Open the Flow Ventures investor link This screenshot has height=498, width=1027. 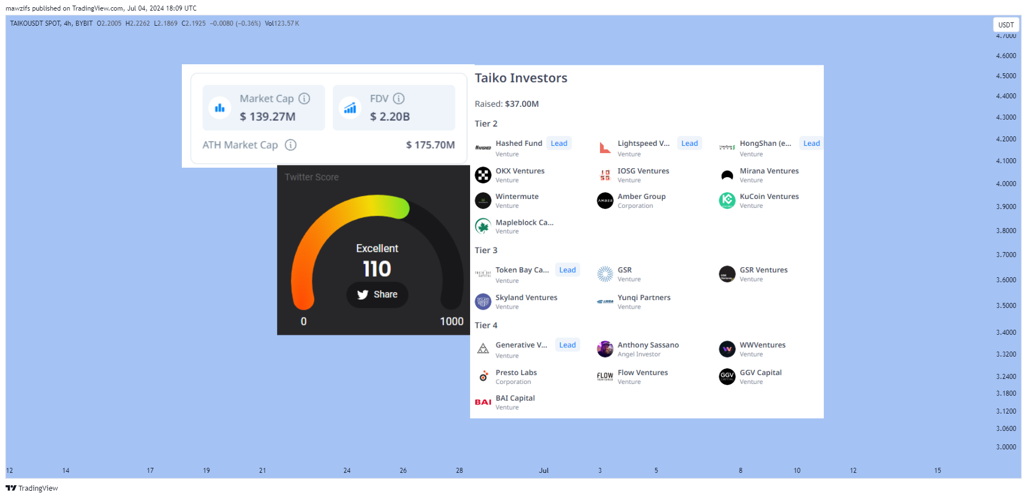(x=643, y=373)
